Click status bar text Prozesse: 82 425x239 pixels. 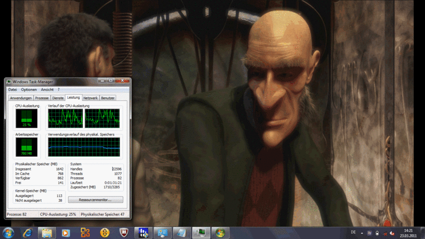[x=17, y=214]
